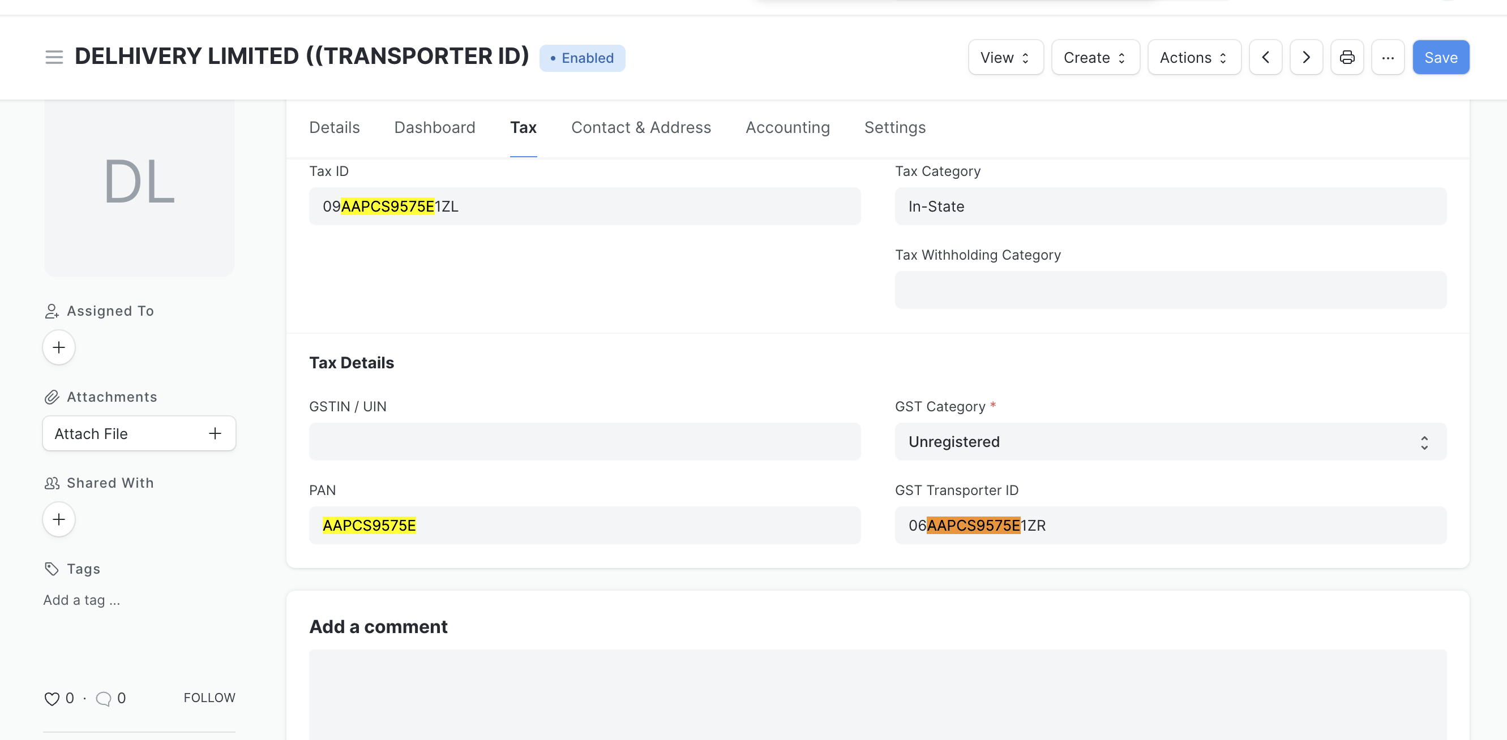Open the View dropdown
Viewport: 1507px width, 740px height.
pyautogui.click(x=1005, y=57)
